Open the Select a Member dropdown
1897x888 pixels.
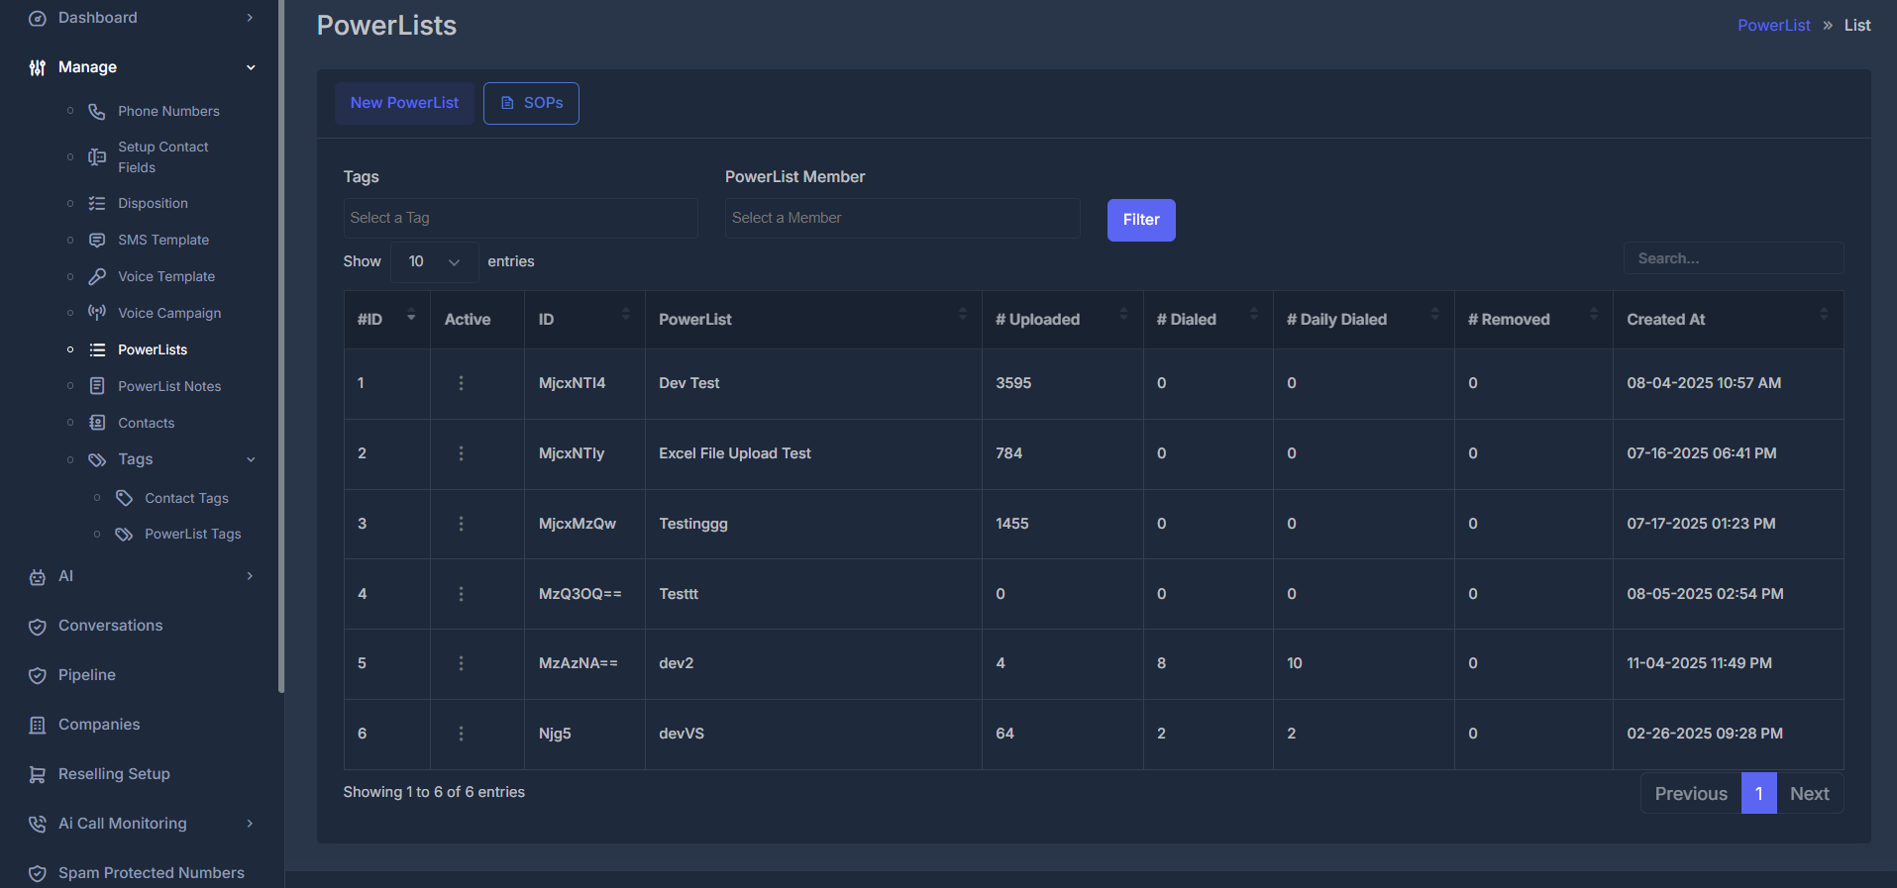click(902, 218)
